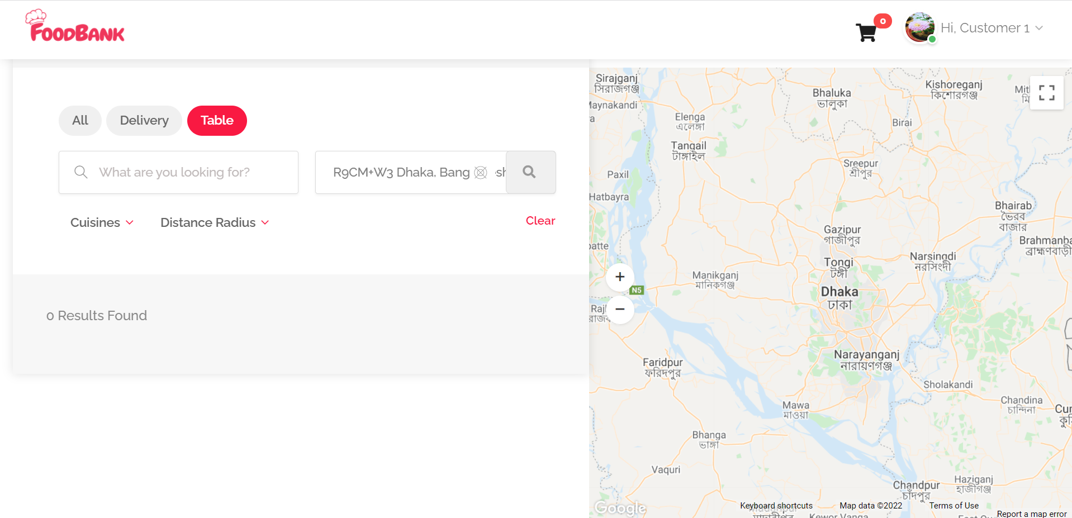Use the current location crosshair icon

pyautogui.click(x=481, y=173)
